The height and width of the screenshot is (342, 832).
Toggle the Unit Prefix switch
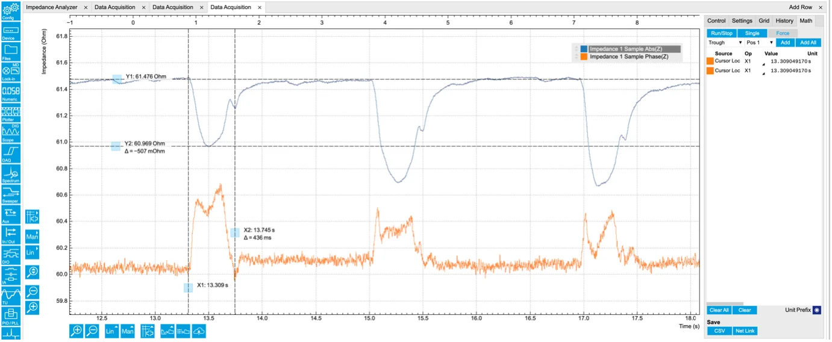coord(817,310)
